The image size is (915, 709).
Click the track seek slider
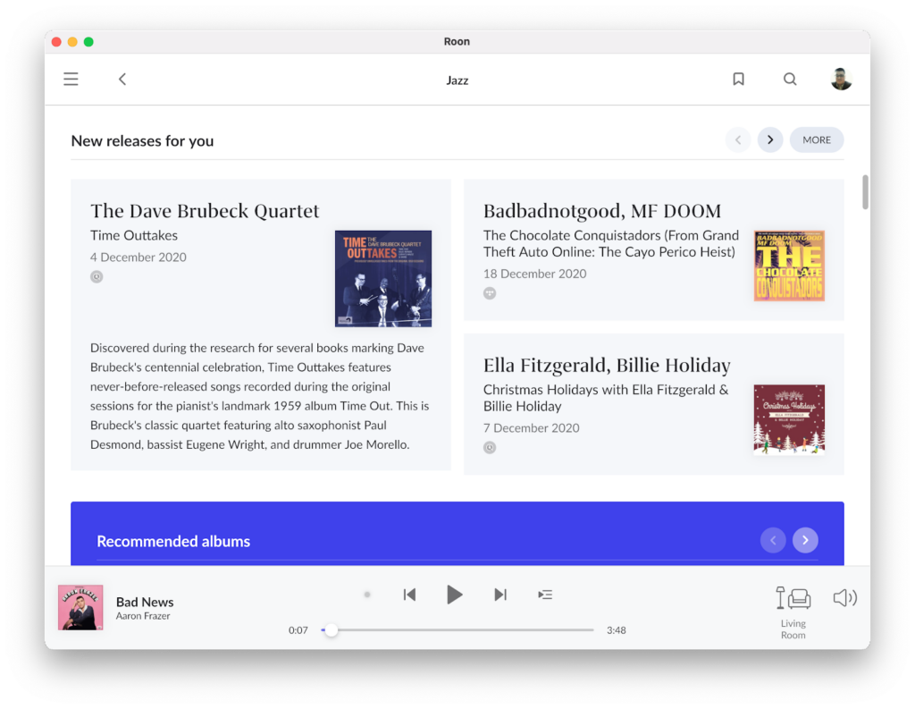tap(457, 630)
